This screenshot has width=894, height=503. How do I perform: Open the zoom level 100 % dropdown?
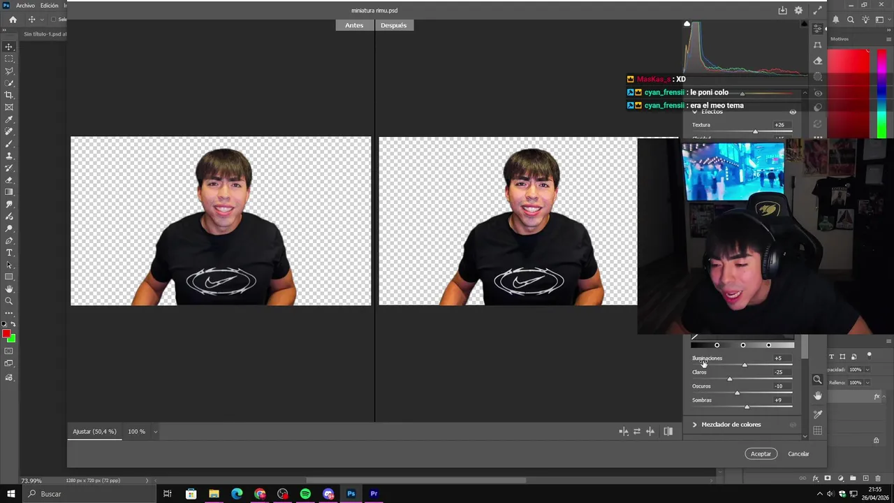(155, 432)
